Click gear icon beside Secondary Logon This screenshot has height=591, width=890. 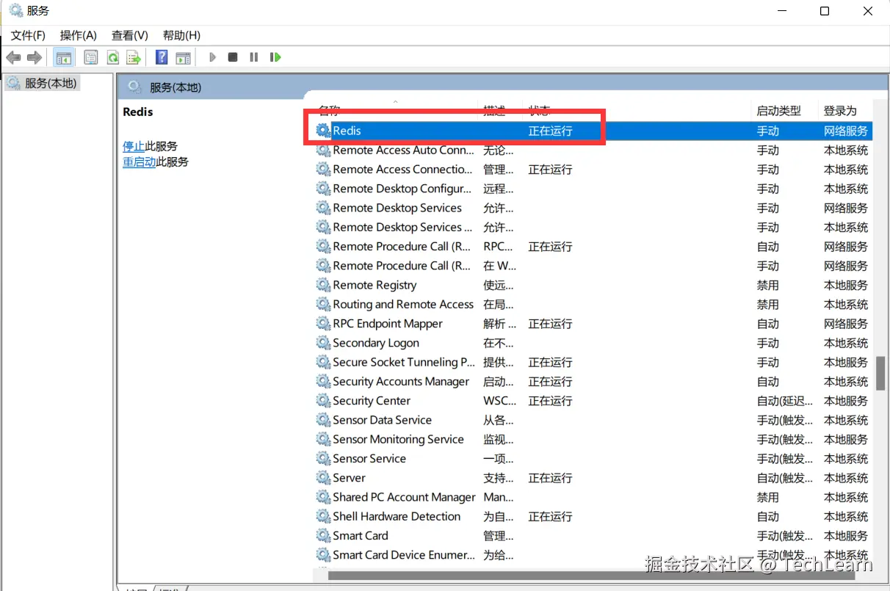(323, 343)
